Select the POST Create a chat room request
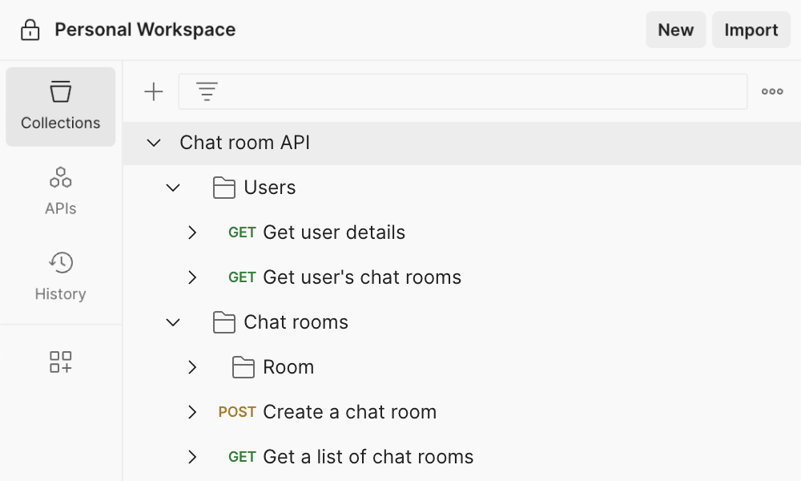 coord(349,412)
